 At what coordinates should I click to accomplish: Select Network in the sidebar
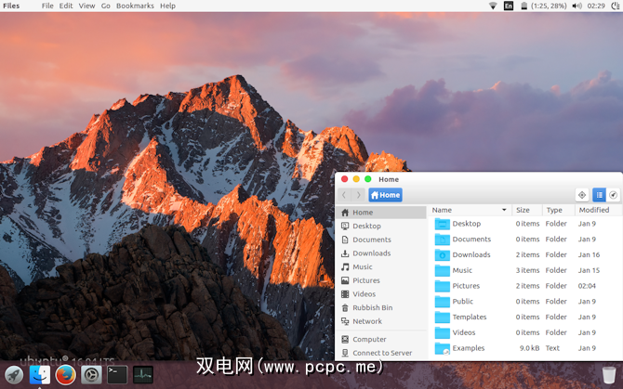click(x=381, y=321)
